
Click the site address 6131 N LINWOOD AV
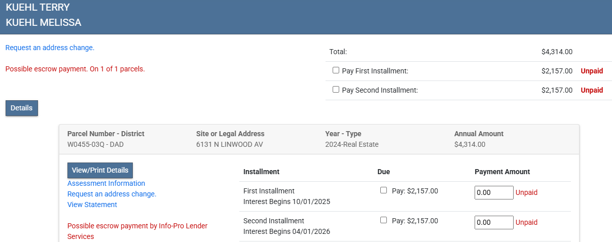click(x=229, y=144)
